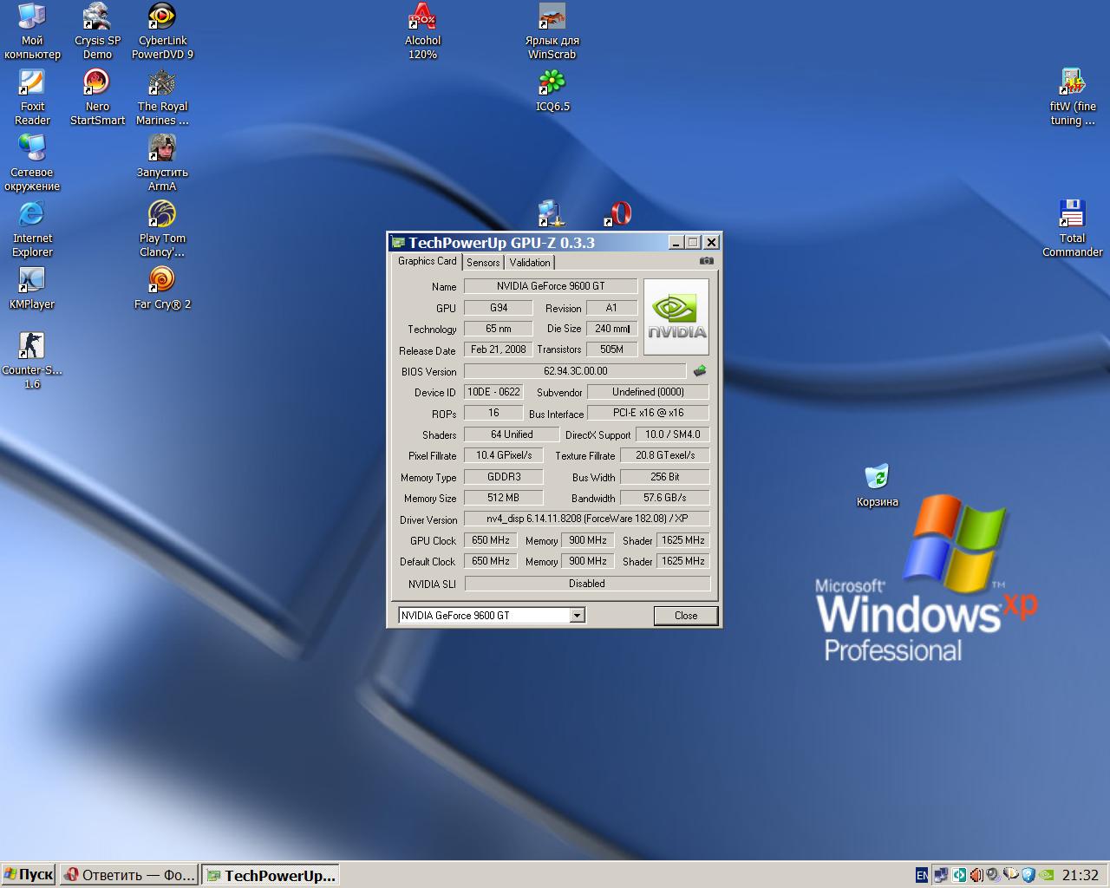Open the Far Cry 2 shortcut

(x=162, y=288)
